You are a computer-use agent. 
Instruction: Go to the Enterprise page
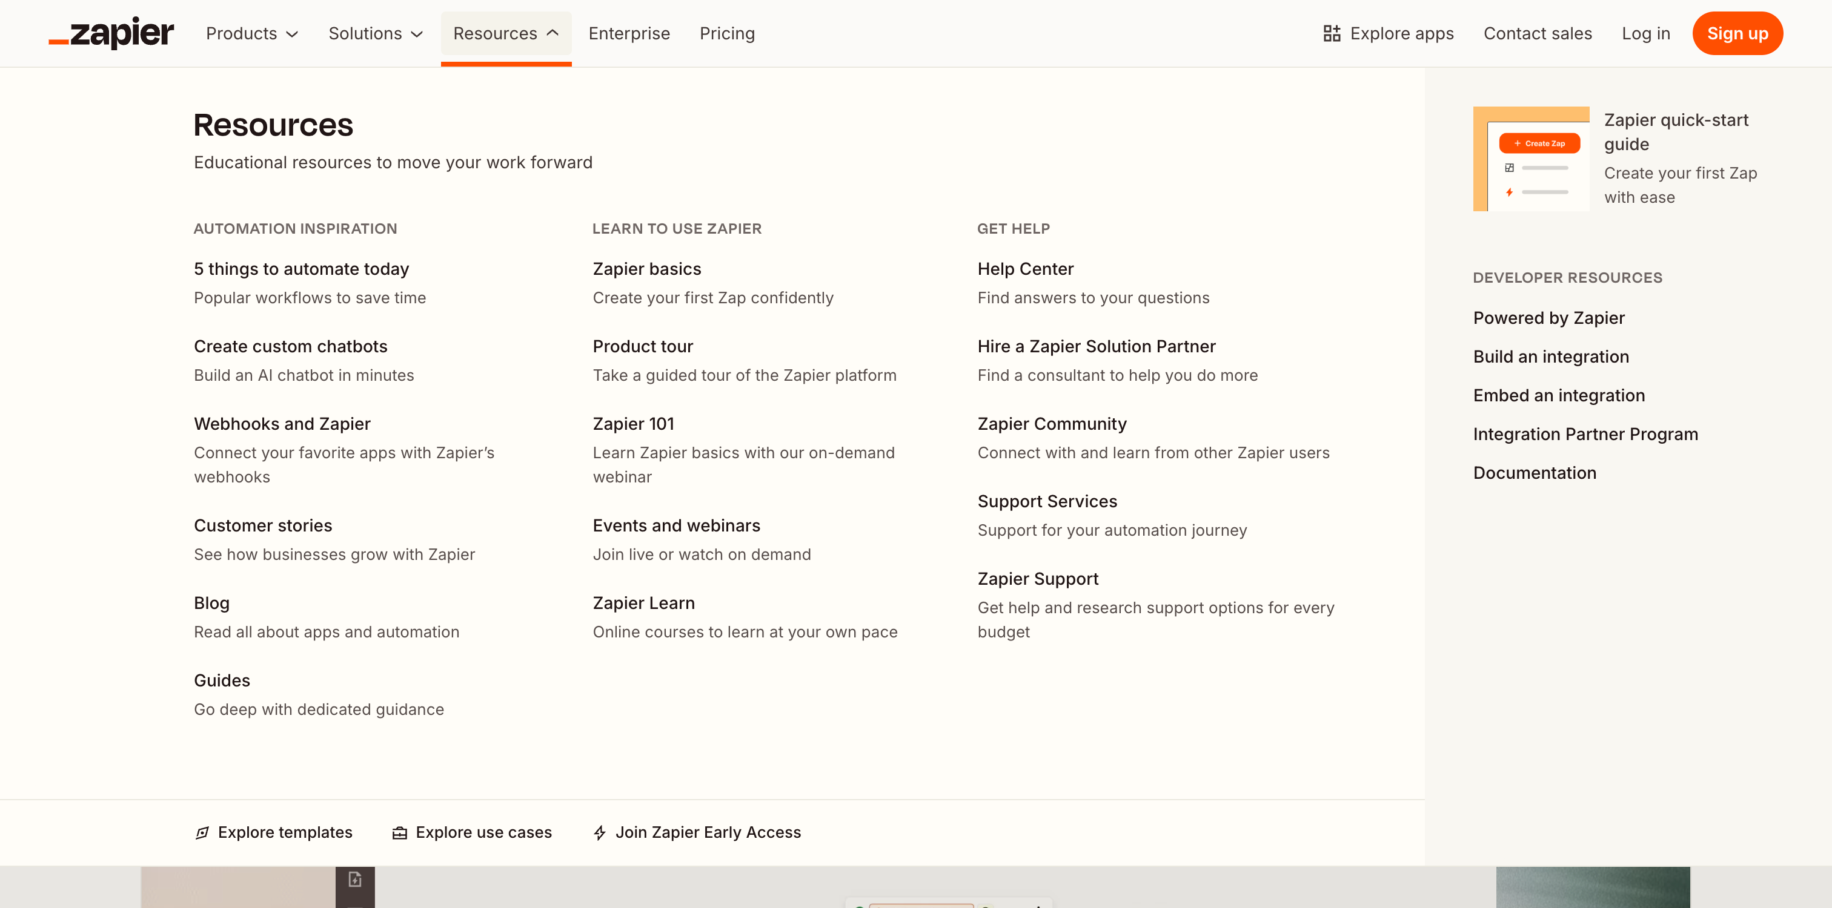click(x=629, y=33)
